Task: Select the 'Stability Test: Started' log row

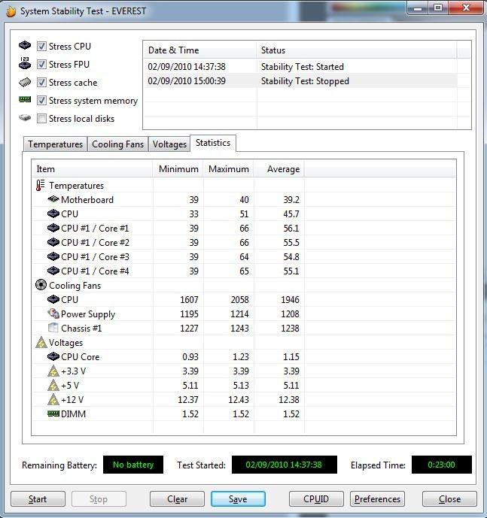Action: (x=300, y=67)
